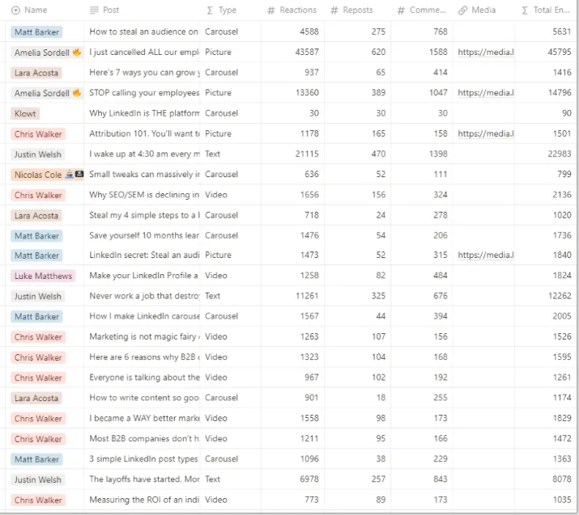The image size is (579, 515).
Task: Click the Comments value 1588
Action: 438,53
